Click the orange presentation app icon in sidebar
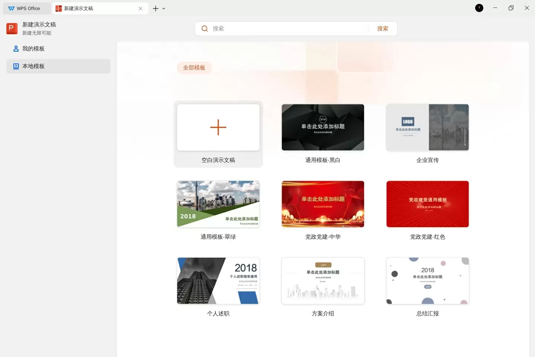This screenshot has width=535, height=357. point(12,28)
